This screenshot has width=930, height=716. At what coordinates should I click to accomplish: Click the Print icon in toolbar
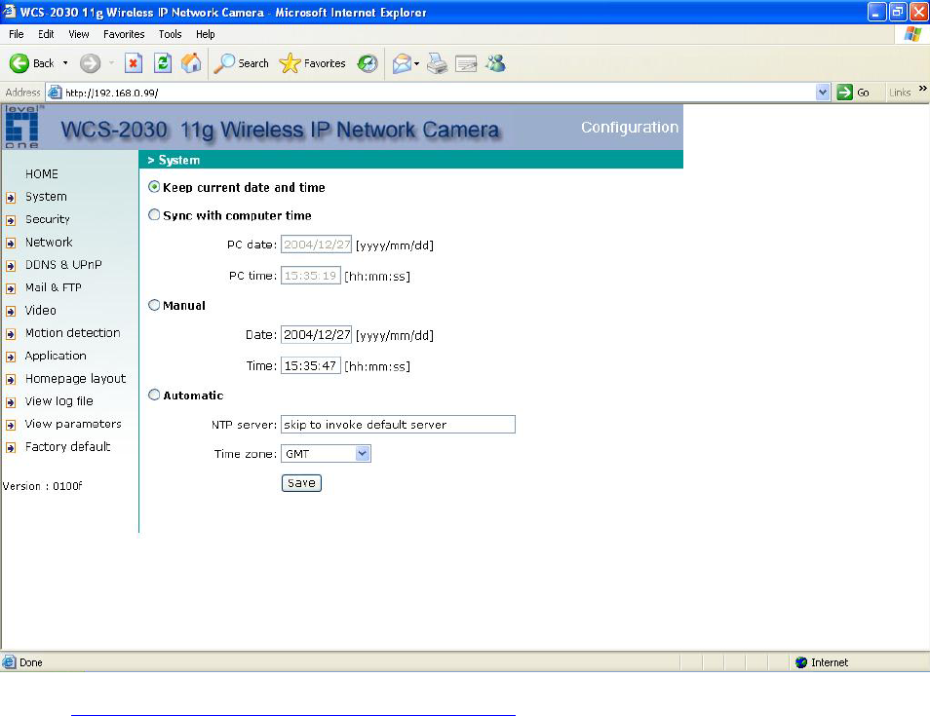point(438,63)
